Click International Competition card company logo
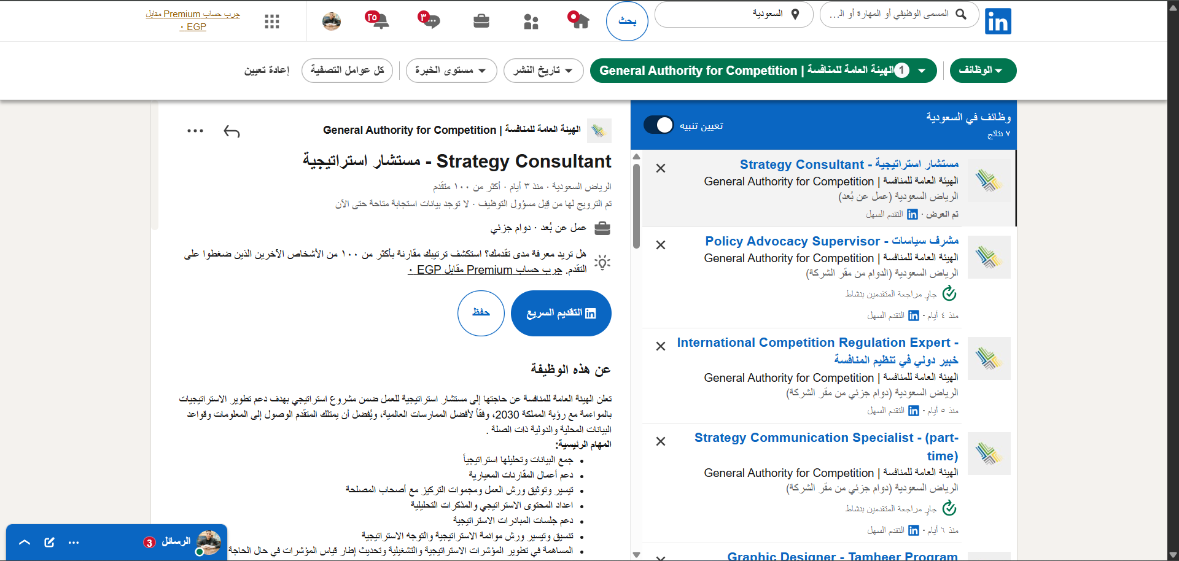1179x561 pixels. 989,358
